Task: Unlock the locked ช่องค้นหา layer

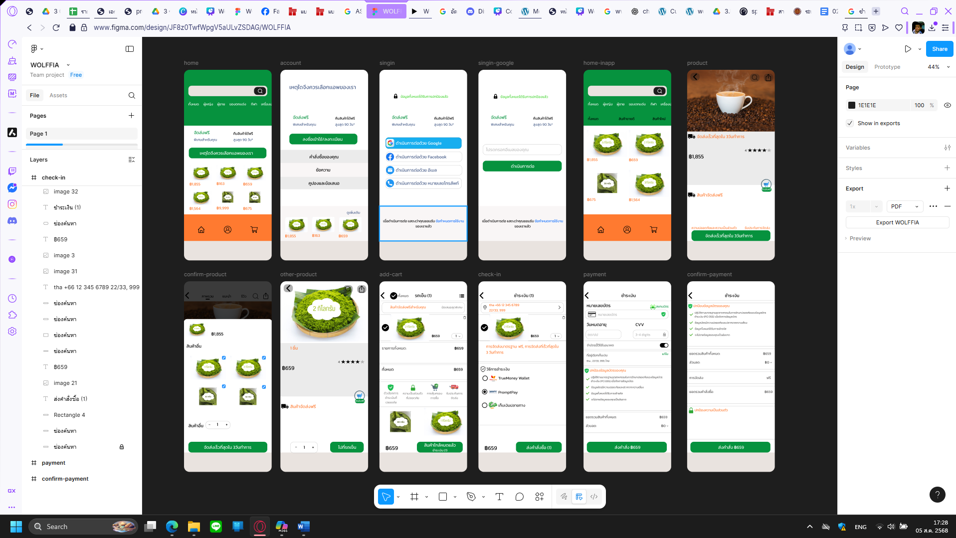Action: click(122, 447)
